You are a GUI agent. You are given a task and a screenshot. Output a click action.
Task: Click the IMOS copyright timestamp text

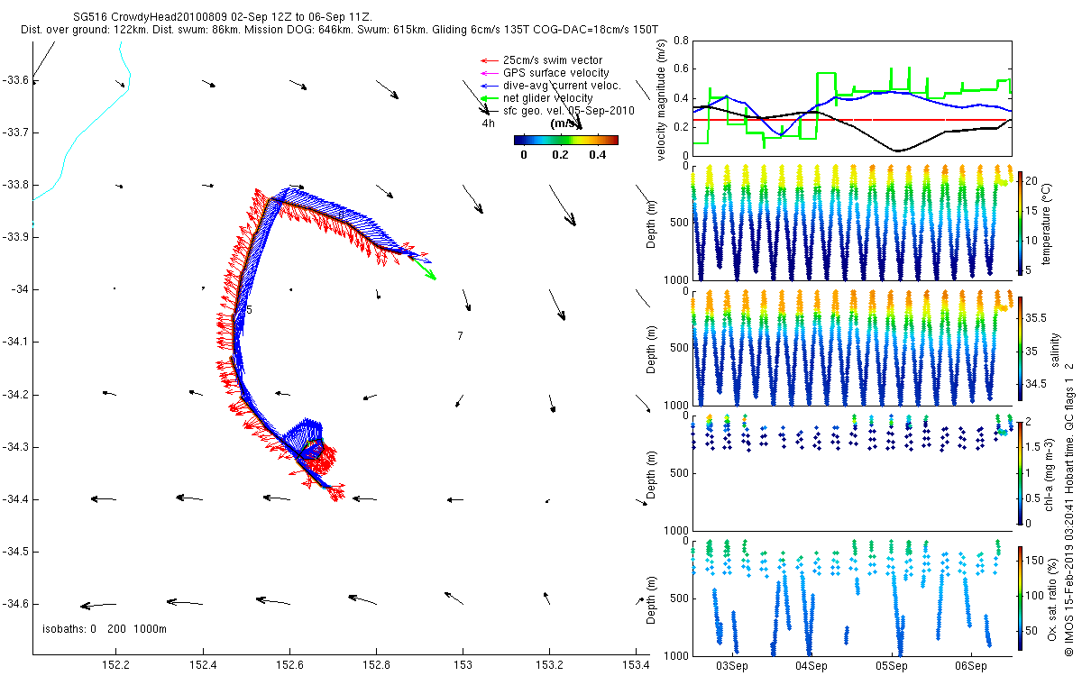1071,508
